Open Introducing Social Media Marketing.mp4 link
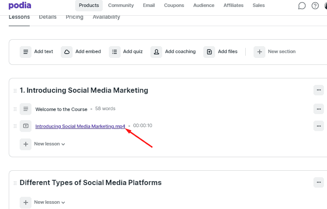This screenshot has width=327, height=209. coord(80,126)
